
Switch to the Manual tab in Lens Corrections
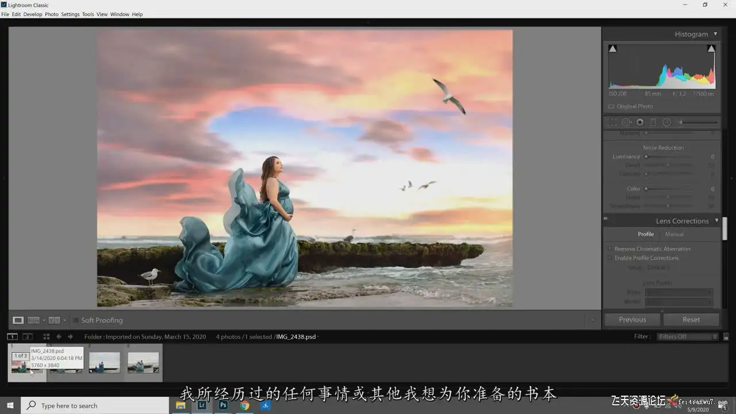coord(674,234)
